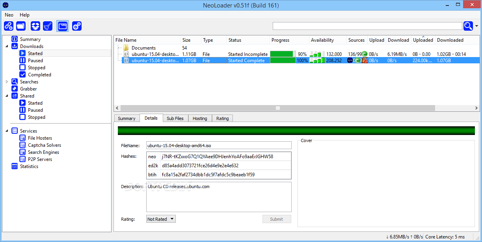Sort by Uploaded column header
This screenshot has width=482, height=242.
tap(423, 40)
